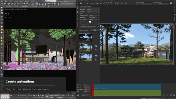This screenshot has width=176, height=99.
Task: Click the fullscreen expand icon at bottom right
Action: click(170, 95)
